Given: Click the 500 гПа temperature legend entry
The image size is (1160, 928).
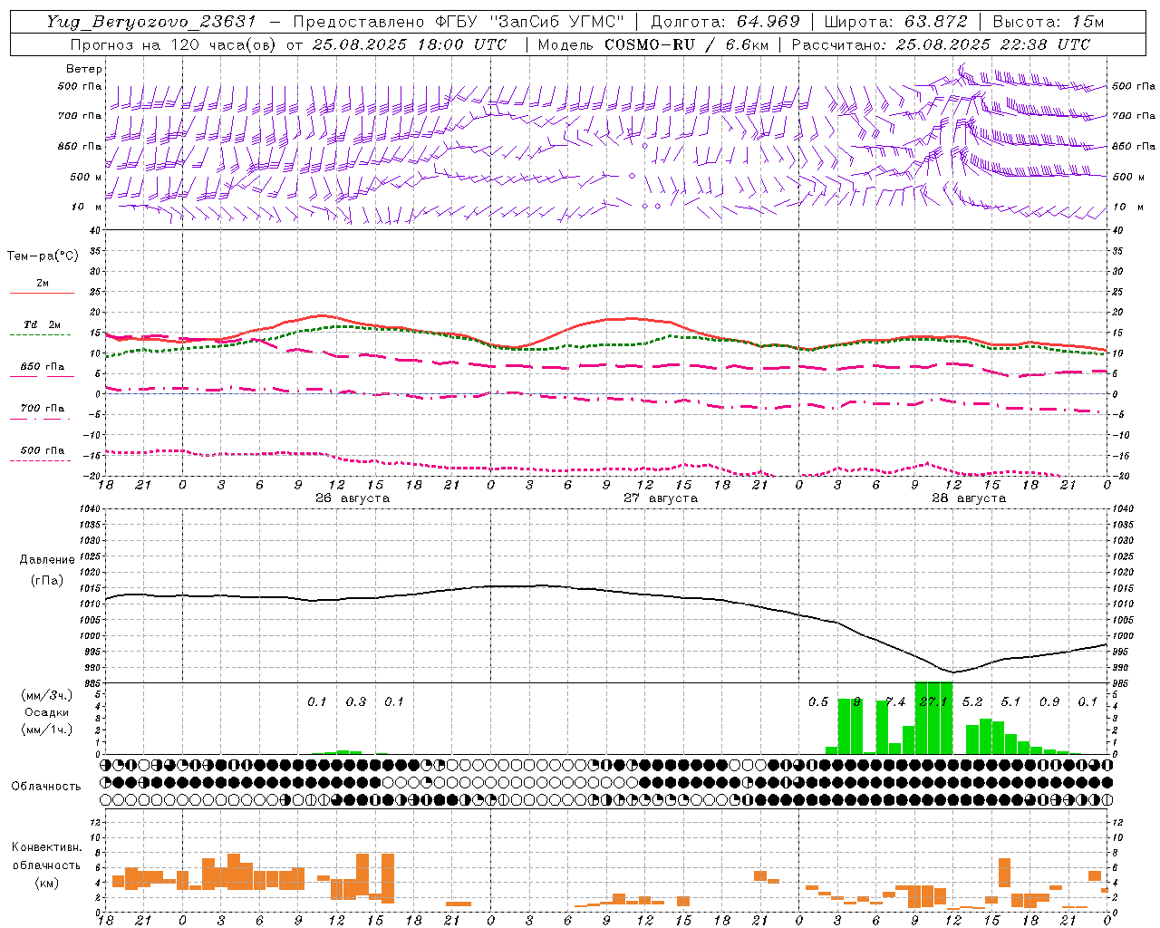Looking at the screenshot, I should pyautogui.click(x=43, y=450).
